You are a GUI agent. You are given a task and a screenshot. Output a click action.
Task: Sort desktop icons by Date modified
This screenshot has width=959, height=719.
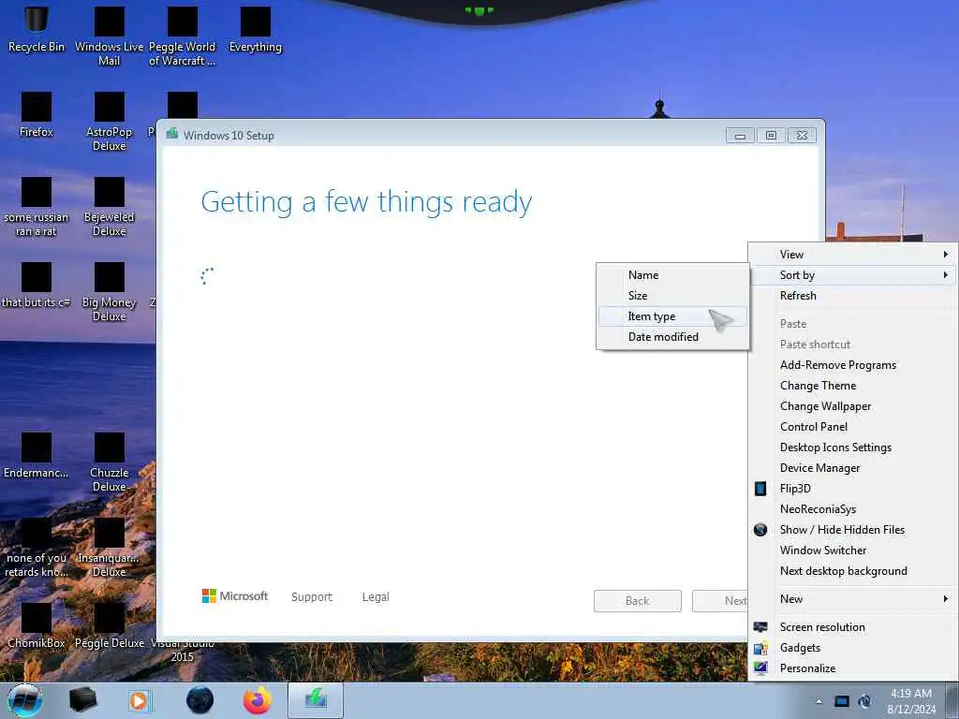(x=672, y=337)
